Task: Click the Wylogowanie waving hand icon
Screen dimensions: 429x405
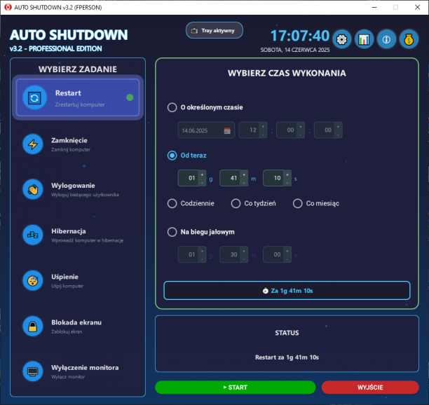Action: click(33, 189)
